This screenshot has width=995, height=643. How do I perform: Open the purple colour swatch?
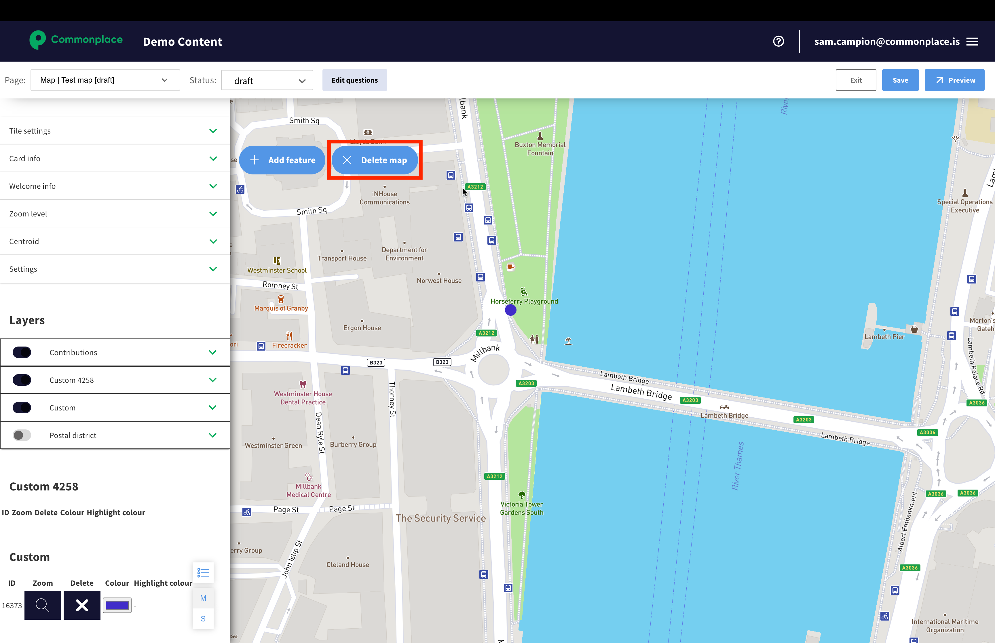coord(117,605)
